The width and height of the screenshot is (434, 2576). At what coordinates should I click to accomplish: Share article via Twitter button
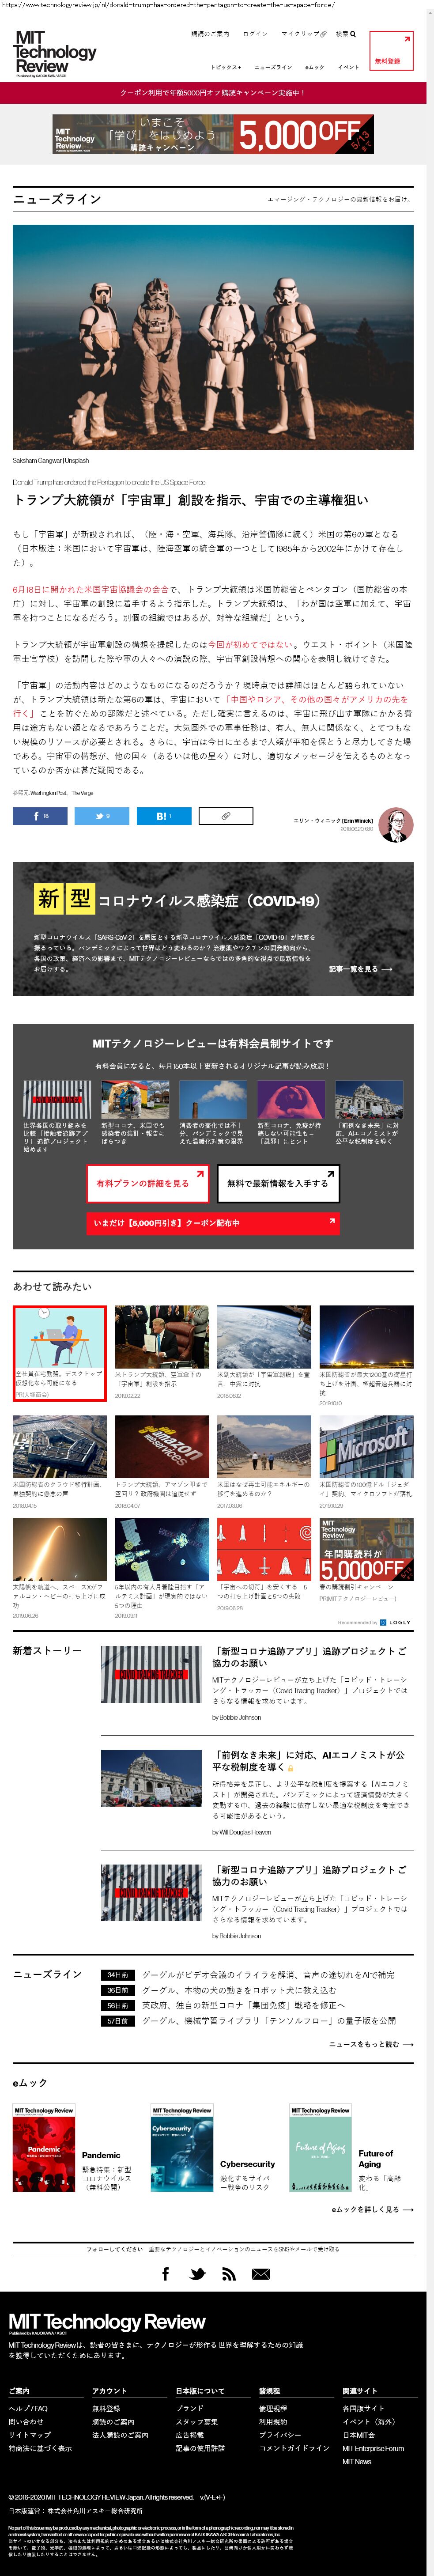(102, 816)
